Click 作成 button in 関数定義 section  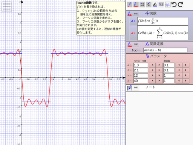click(x=136, y=44)
